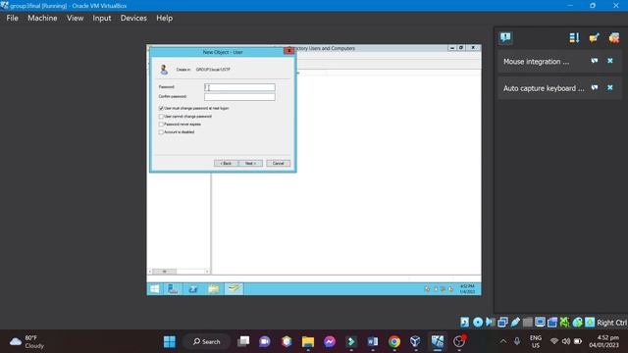Close the New Object - User dialog
The image size is (628, 353).
(x=288, y=51)
